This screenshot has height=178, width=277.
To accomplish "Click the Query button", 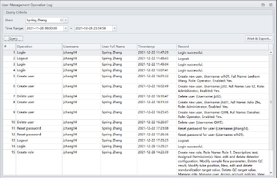I will click(13, 39).
